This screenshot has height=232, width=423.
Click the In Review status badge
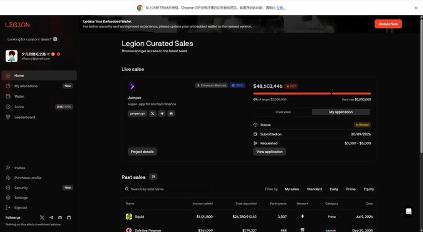[362, 124]
